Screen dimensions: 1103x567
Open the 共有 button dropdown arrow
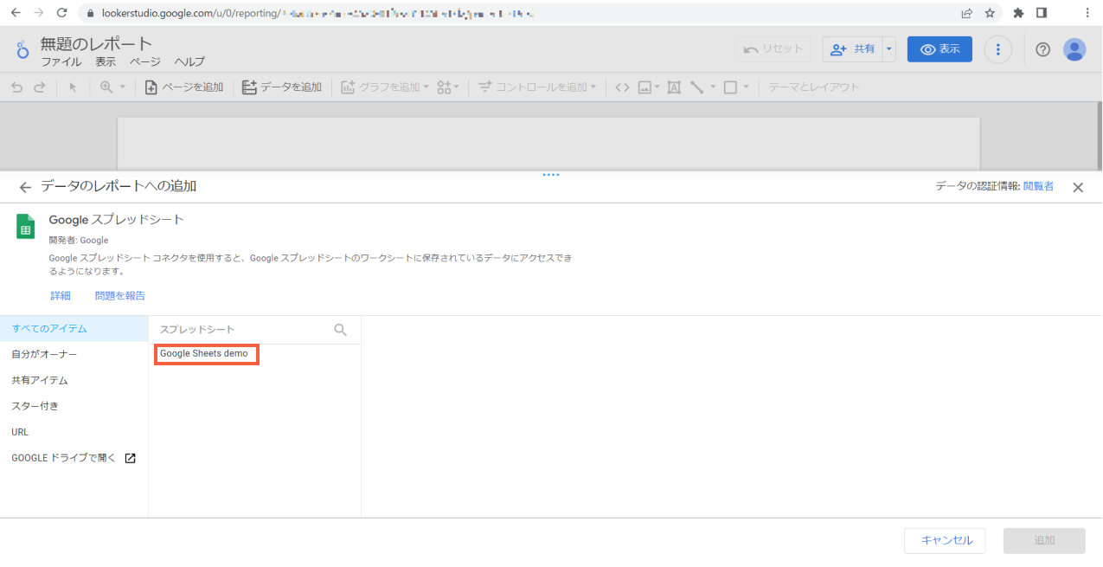click(889, 48)
